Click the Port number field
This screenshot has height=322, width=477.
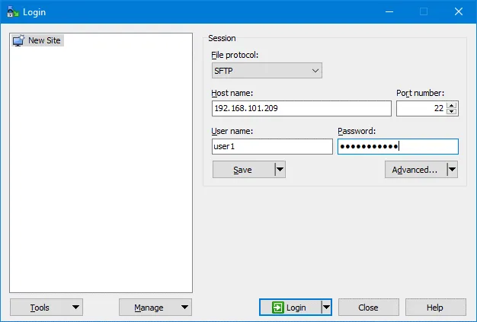(421, 109)
